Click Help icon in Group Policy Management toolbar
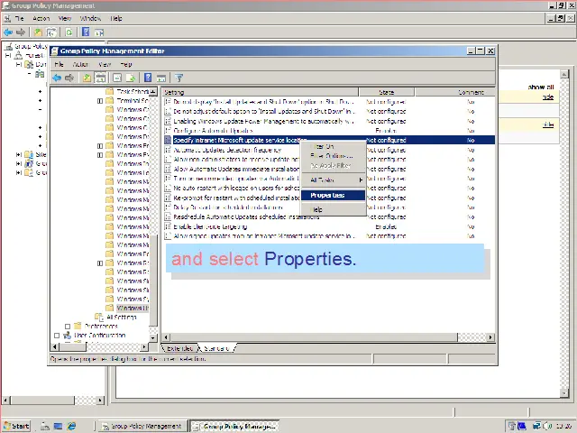Image resolution: width=577 pixels, height=433 pixels. click(86, 32)
